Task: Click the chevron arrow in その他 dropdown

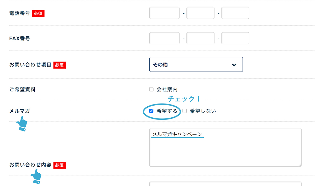Action: pos(234,65)
